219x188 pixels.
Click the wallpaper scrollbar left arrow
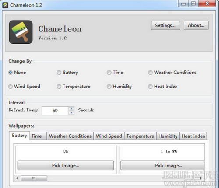(x=17, y=178)
